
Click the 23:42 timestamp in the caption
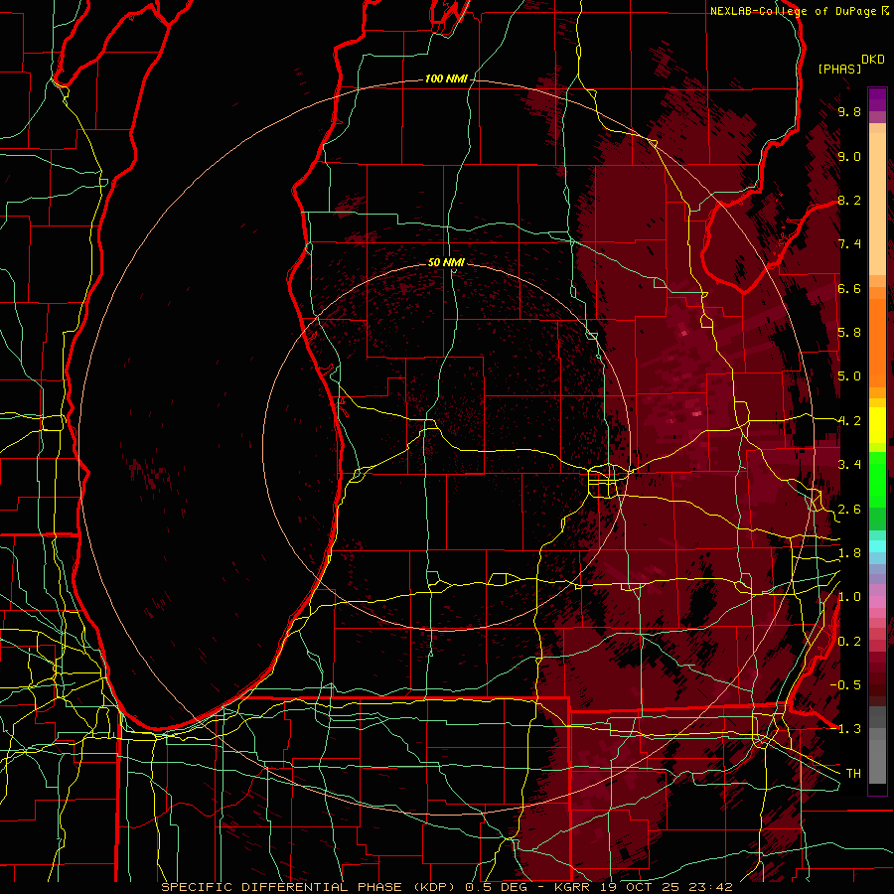coord(710,887)
